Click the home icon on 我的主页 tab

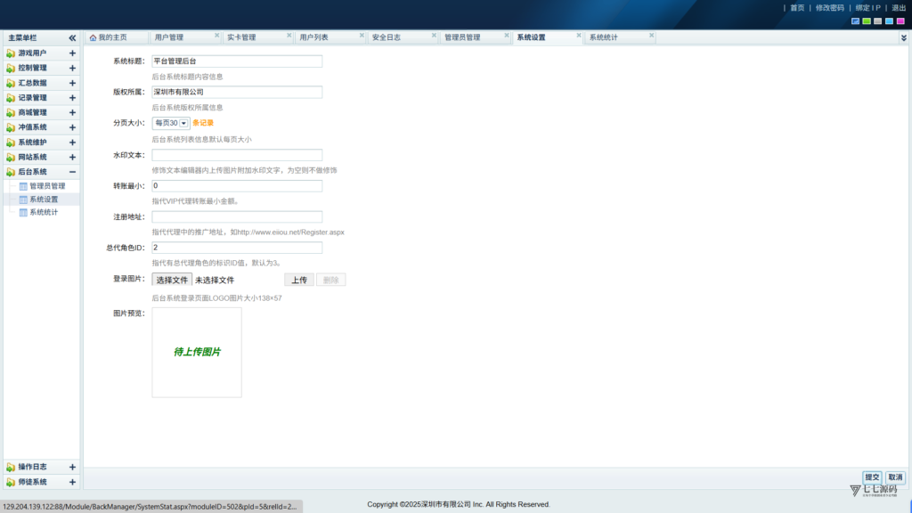pyautogui.click(x=93, y=37)
